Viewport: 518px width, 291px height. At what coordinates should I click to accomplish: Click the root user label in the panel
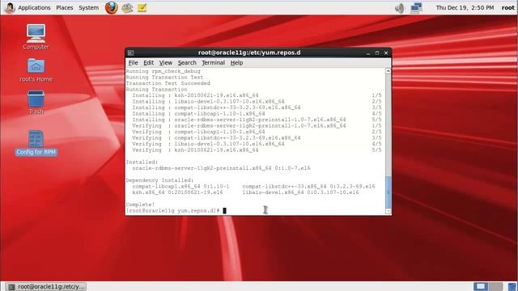pyautogui.click(x=507, y=7)
